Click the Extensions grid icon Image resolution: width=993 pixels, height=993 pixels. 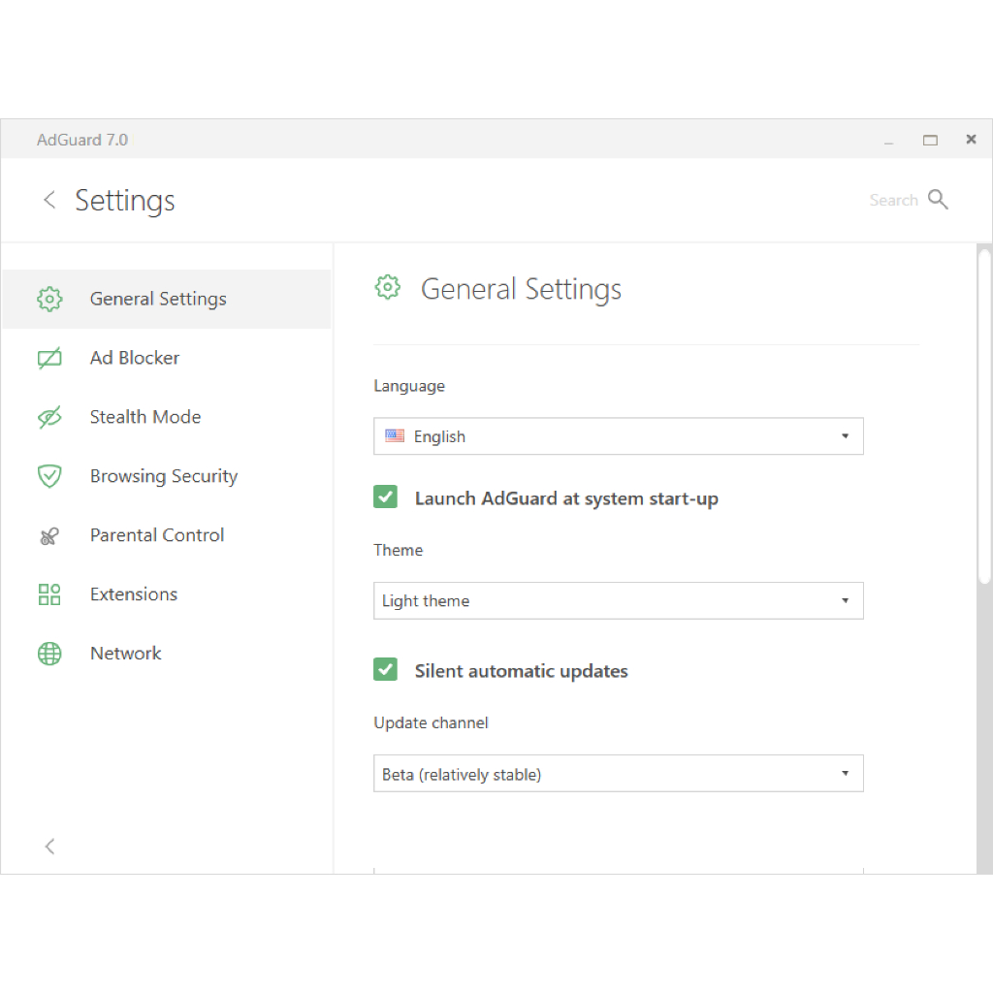[49, 594]
